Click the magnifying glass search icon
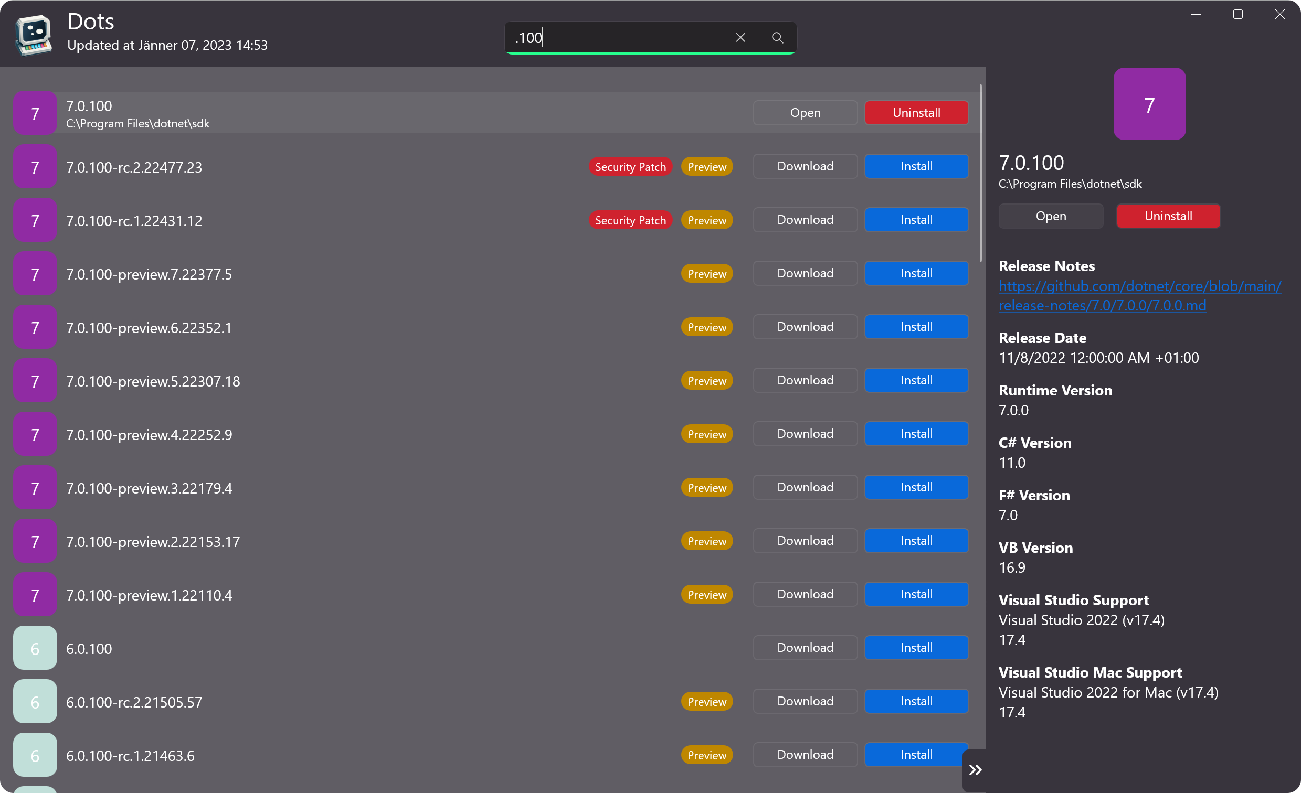1301x793 pixels. click(777, 37)
